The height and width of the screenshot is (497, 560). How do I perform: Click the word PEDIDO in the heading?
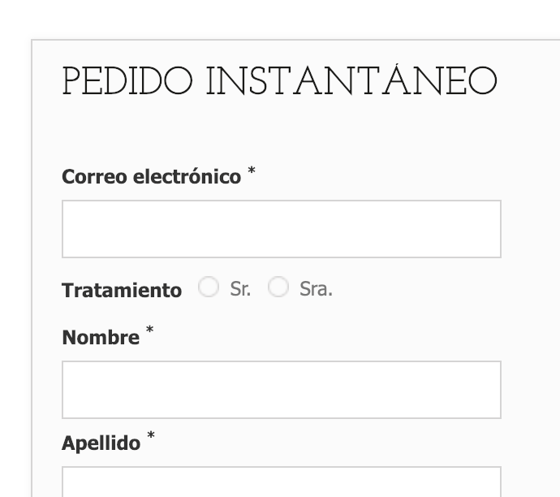(x=127, y=81)
